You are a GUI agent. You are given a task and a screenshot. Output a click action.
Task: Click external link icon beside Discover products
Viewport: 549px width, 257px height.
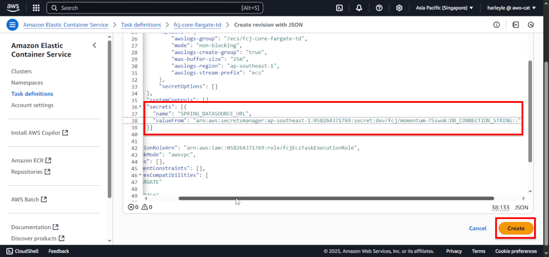click(x=61, y=238)
